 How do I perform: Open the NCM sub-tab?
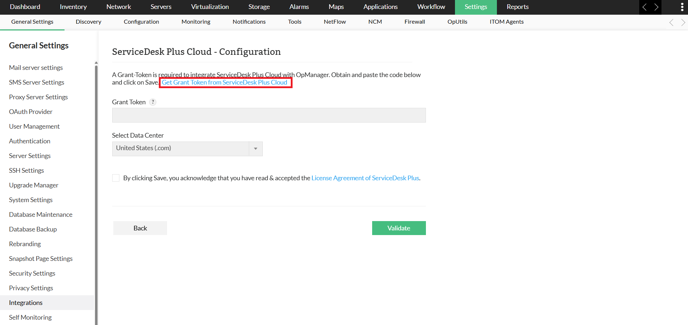point(375,22)
